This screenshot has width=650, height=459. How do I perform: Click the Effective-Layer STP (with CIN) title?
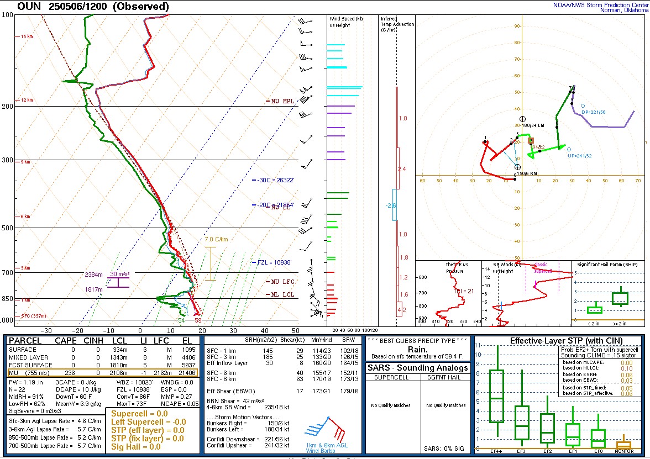coord(558,341)
